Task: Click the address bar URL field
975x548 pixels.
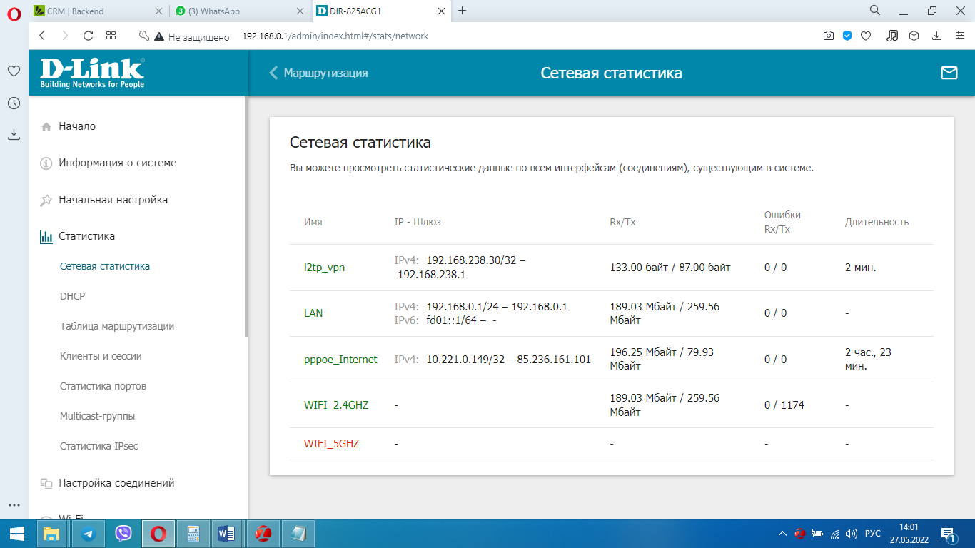Action: coord(335,36)
